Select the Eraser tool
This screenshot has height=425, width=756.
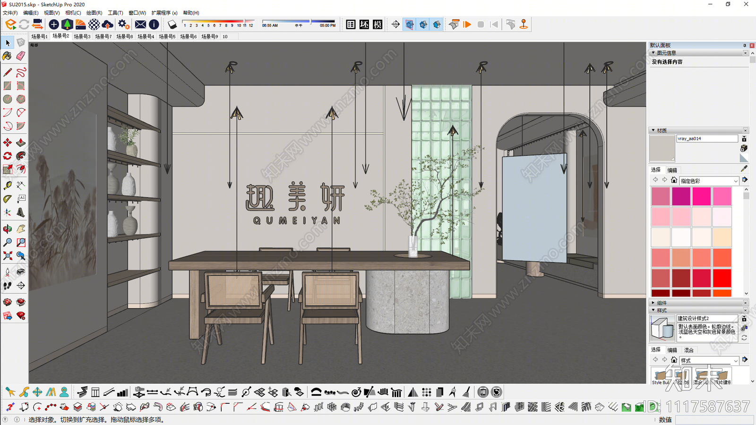(21, 56)
